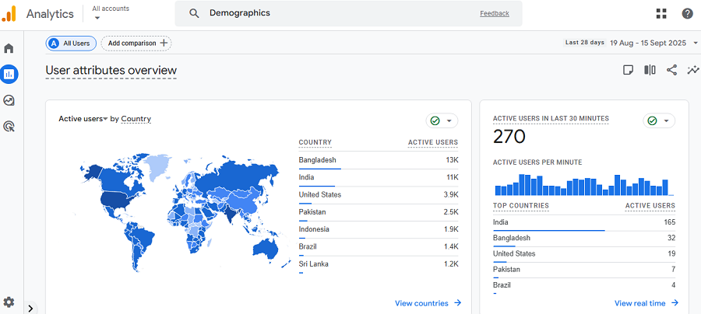Open the Insights sparkline icon
The image size is (701, 314).
(692, 71)
